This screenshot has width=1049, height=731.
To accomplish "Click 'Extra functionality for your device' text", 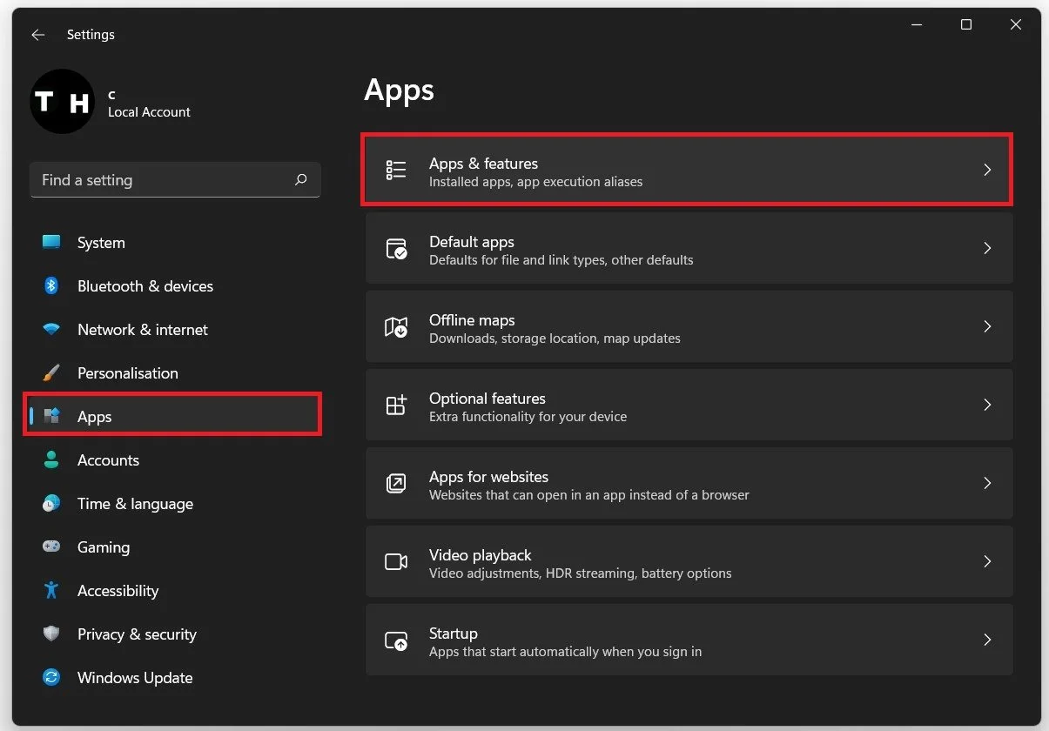I will pos(528,417).
